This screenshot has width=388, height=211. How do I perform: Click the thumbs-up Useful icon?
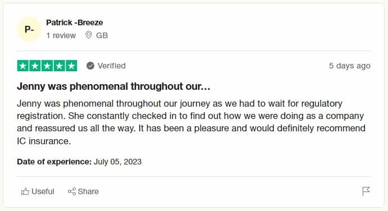[25, 191]
